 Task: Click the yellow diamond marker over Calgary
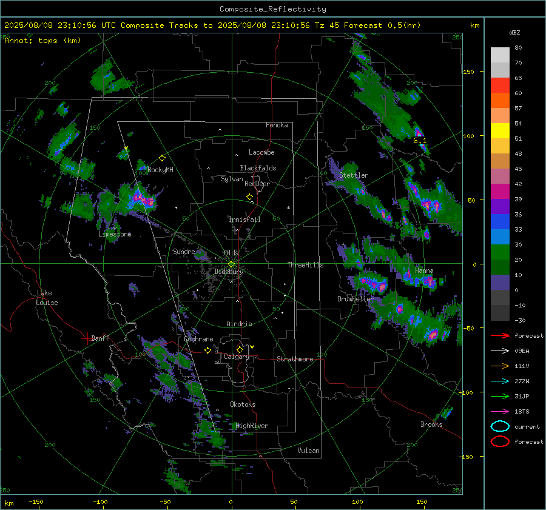point(240,349)
